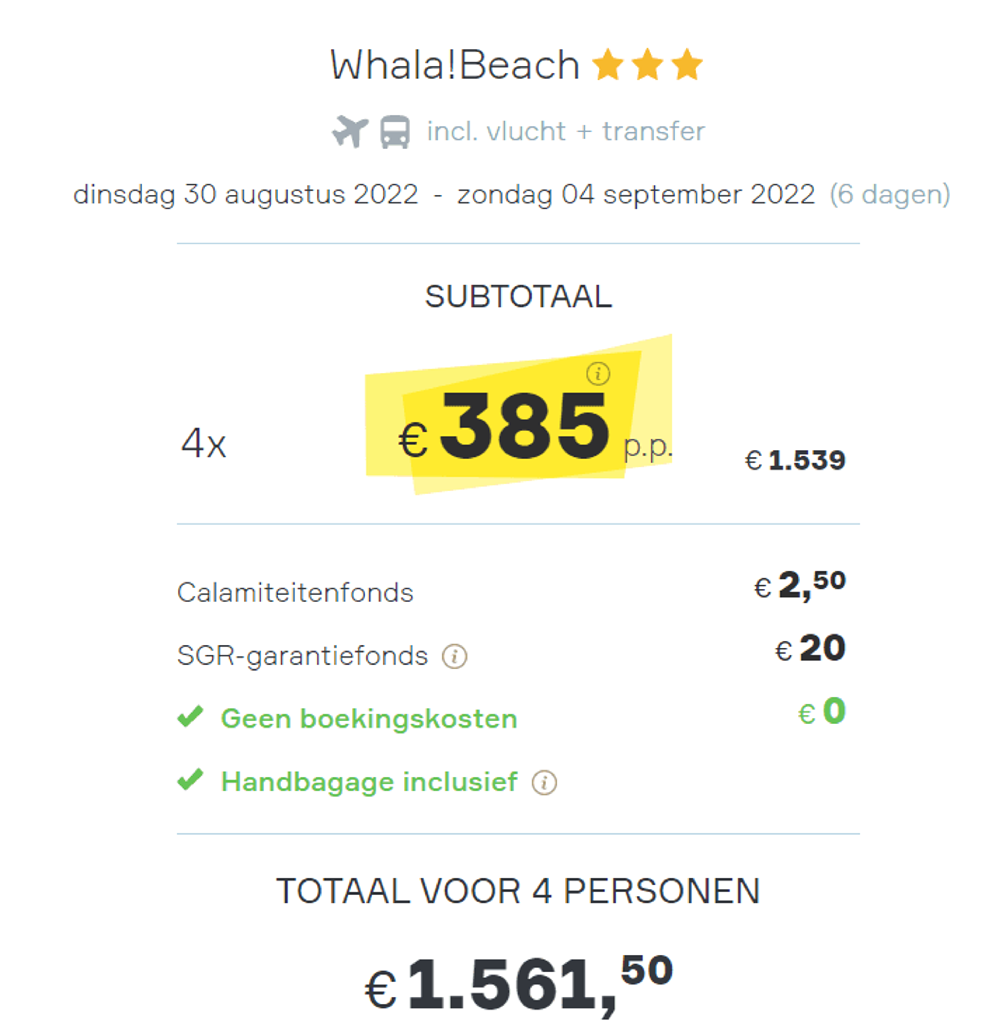Screen dimensions: 1003x1028
Task: Click the info icon above the 385 price
Action: coord(598,374)
